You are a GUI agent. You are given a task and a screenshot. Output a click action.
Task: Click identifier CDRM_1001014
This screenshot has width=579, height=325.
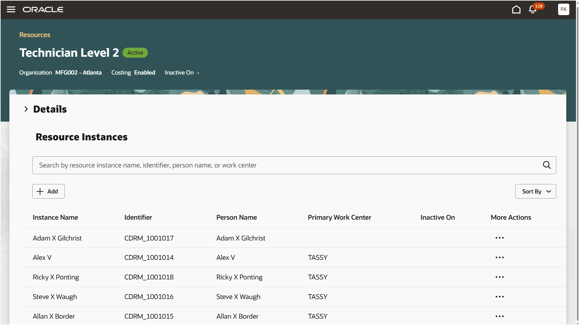[149, 257]
